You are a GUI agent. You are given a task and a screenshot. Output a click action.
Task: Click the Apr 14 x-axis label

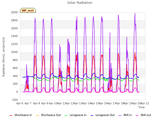[x=86, y=103]
